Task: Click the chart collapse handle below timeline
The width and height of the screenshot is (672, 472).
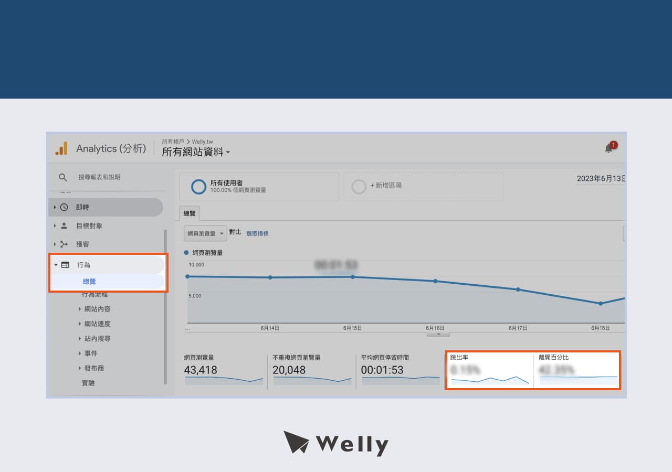Action: [438, 334]
